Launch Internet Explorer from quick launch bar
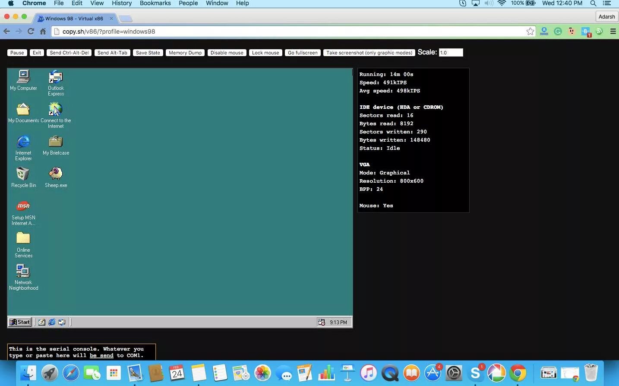 tap(52, 322)
